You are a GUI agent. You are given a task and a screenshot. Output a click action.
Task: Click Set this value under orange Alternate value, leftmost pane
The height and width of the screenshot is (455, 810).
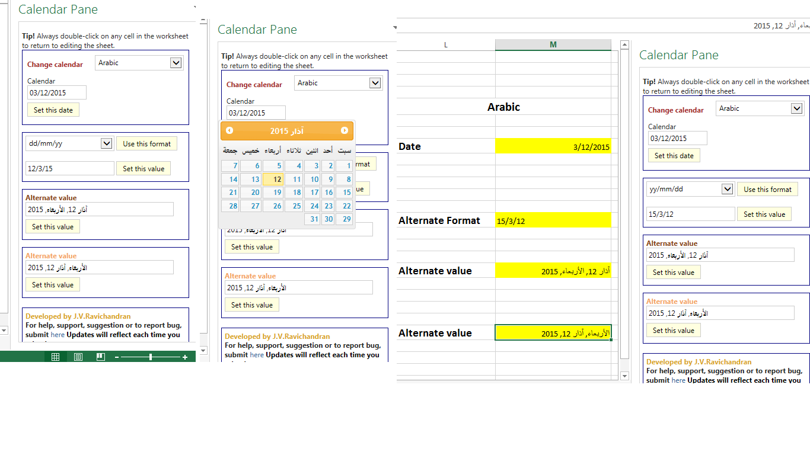click(53, 284)
